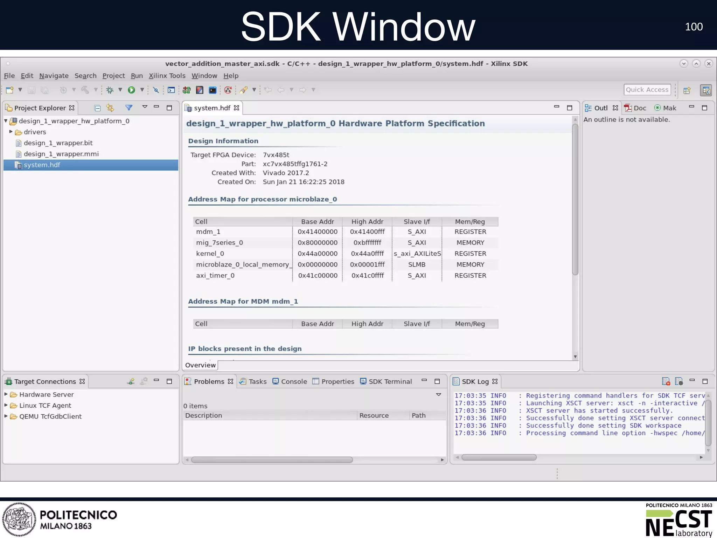Click the Problems panel horizontal scrollbar
717x538 pixels.
tap(272, 460)
